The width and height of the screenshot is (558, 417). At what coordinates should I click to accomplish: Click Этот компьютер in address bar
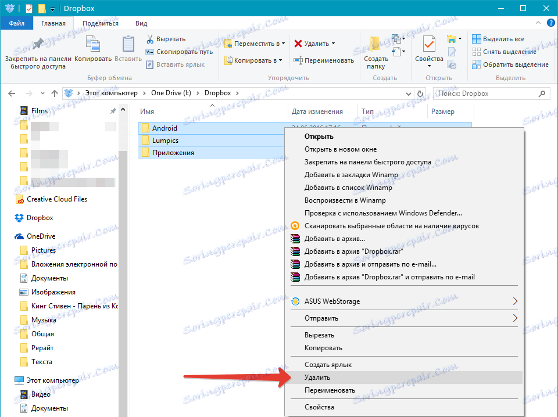click(x=112, y=93)
